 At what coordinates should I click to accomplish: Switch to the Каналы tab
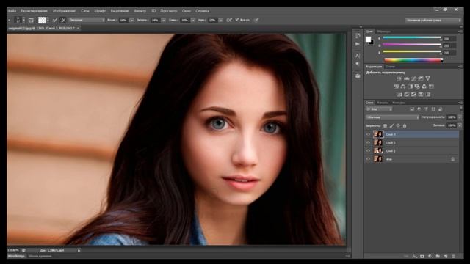point(383,103)
